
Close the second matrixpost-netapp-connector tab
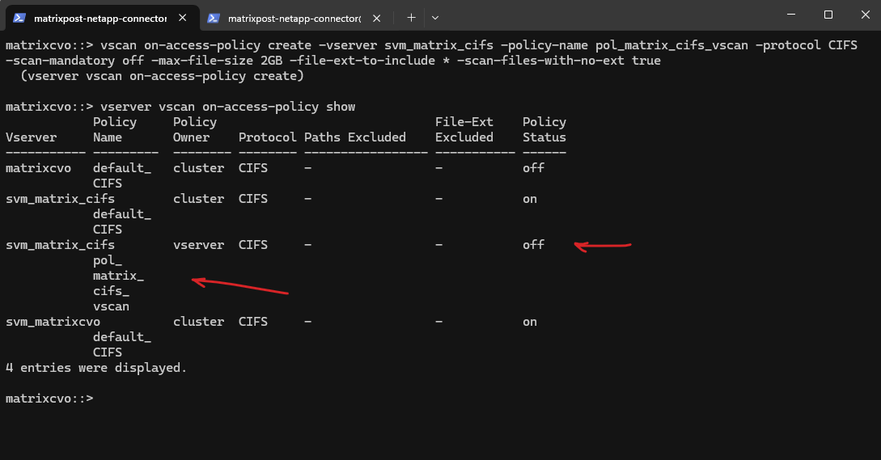379,18
